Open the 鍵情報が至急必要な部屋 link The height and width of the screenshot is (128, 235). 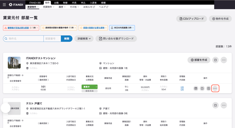(18, 28)
